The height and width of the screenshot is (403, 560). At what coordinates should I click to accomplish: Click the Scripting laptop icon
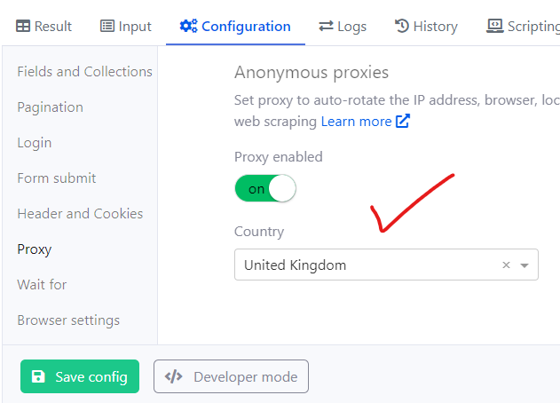pos(494,26)
